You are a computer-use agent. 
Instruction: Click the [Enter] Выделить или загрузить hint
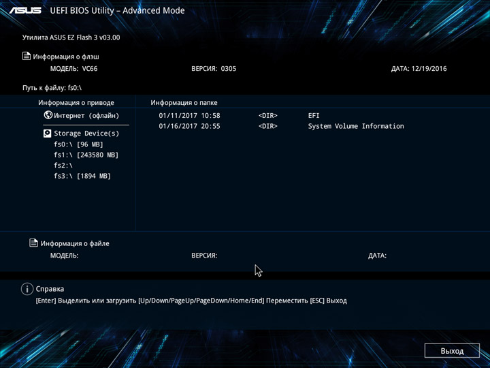coord(86,301)
